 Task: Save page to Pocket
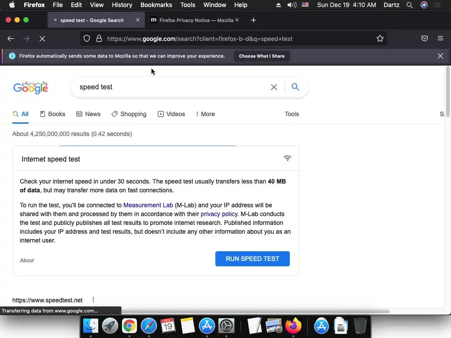pos(424,39)
